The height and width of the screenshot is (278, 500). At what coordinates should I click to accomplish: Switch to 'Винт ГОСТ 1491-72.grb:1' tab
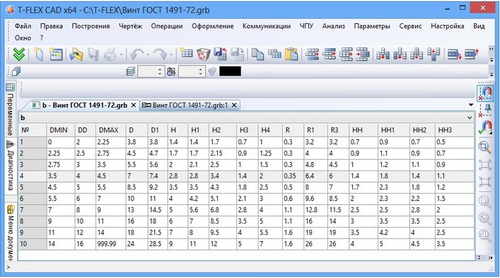click(x=190, y=105)
